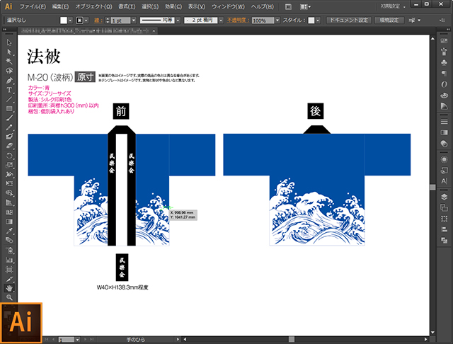The image size is (453, 344).
Task: Launch Bridge from the menu bar icon
Action: (288, 6)
